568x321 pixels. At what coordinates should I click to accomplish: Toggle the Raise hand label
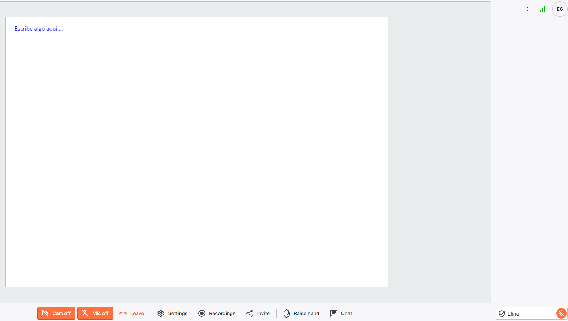tap(306, 313)
